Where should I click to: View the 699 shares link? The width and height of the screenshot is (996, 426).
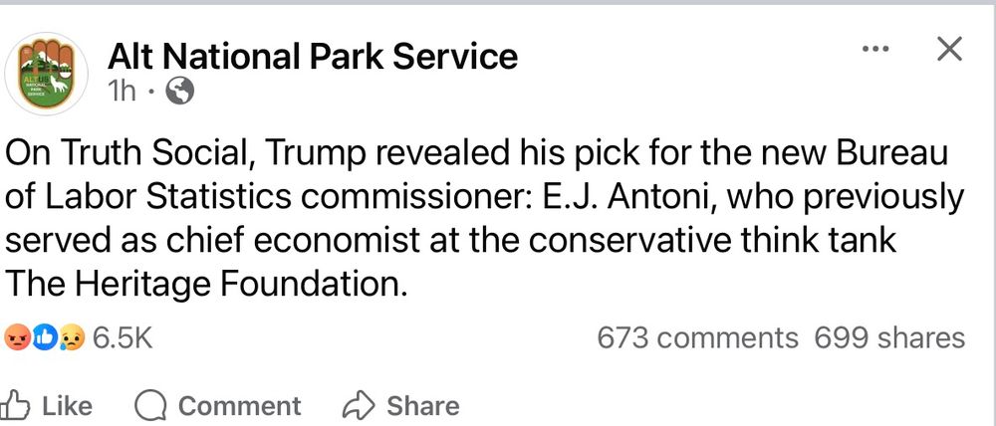(x=889, y=337)
